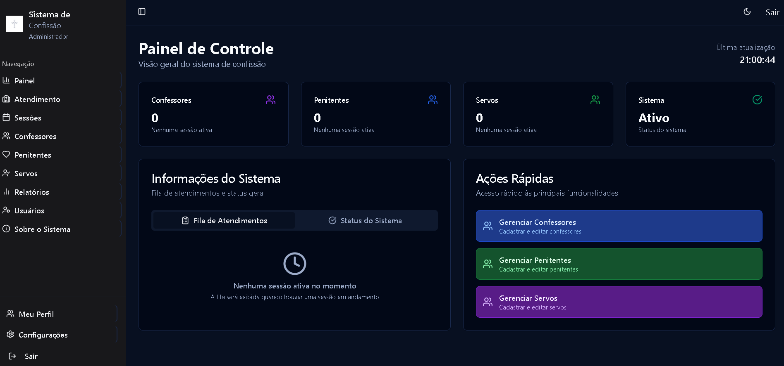
Task: Click the Atendimento building icon
Action: 6,99
